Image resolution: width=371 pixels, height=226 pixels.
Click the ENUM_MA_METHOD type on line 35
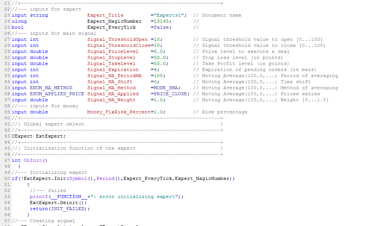click(x=51, y=88)
